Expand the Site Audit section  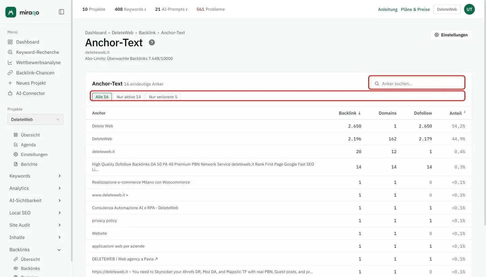tap(35, 225)
